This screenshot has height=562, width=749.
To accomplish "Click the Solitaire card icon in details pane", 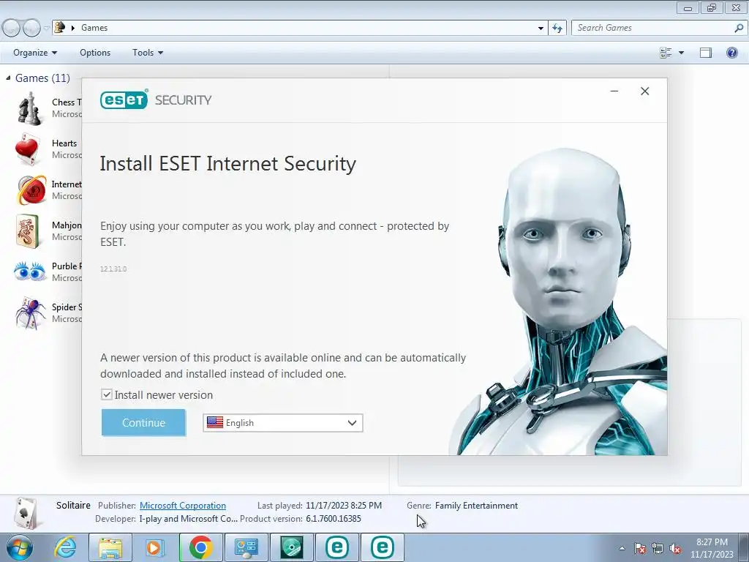I will coord(26,513).
